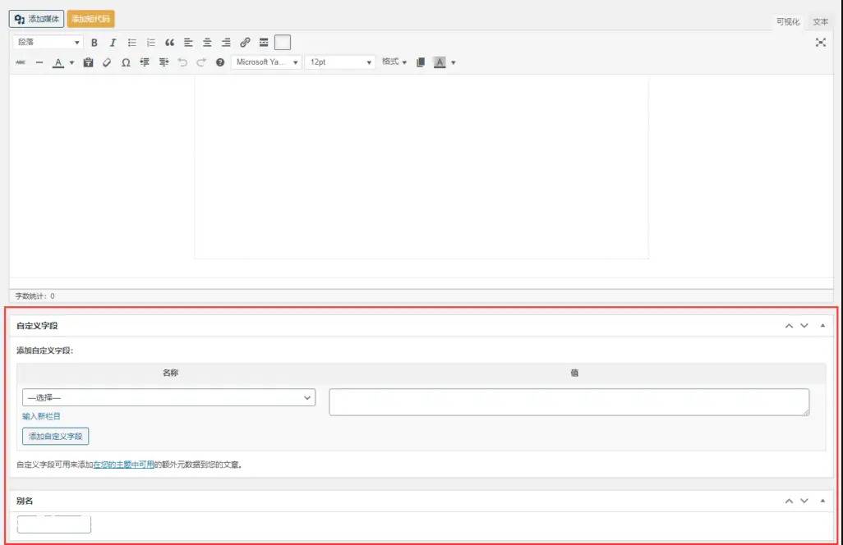Center align the text
This screenshot has width=843, height=545.
click(x=207, y=43)
